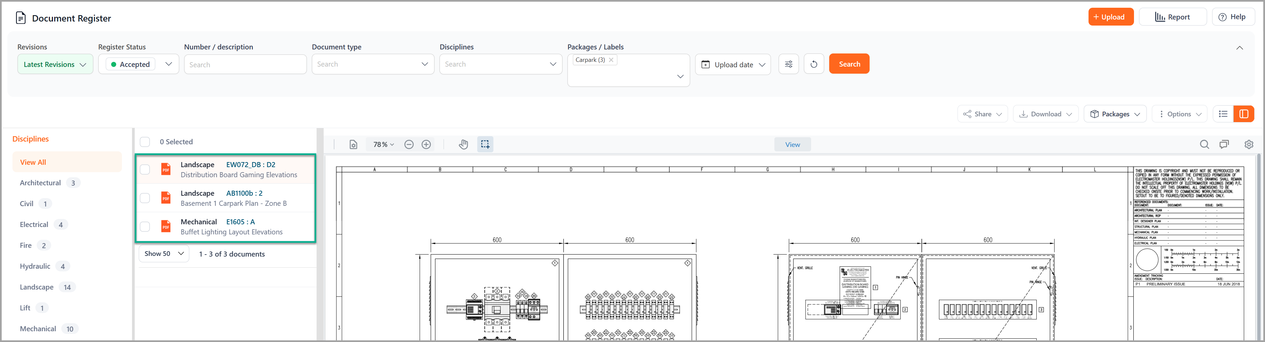The image size is (1265, 342).
Task: Open the Report button
Action: (x=1173, y=17)
